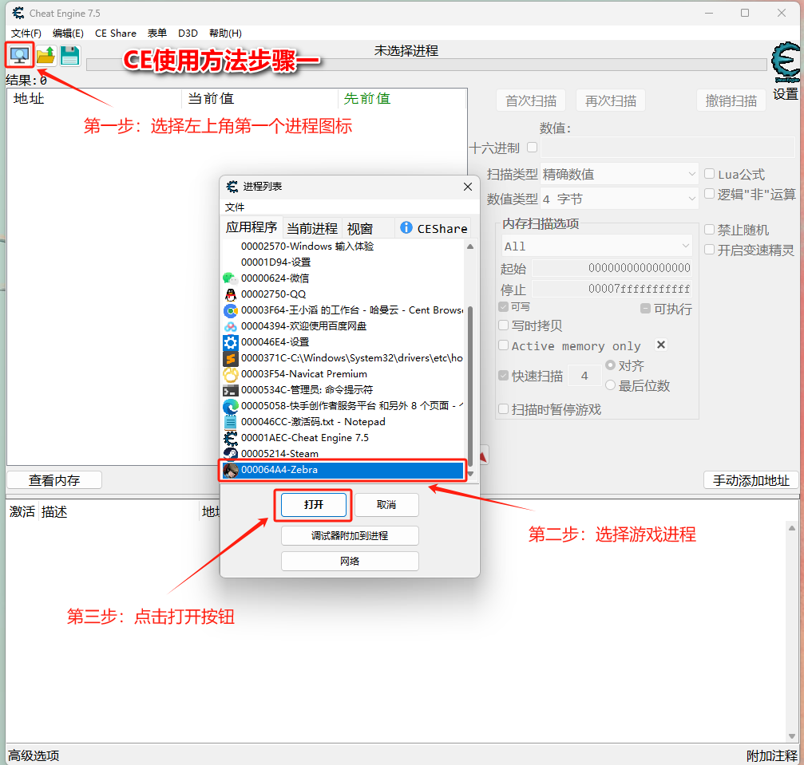This screenshot has width=804, height=765.
Task: Click the 打开 button in process list
Action: point(314,505)
